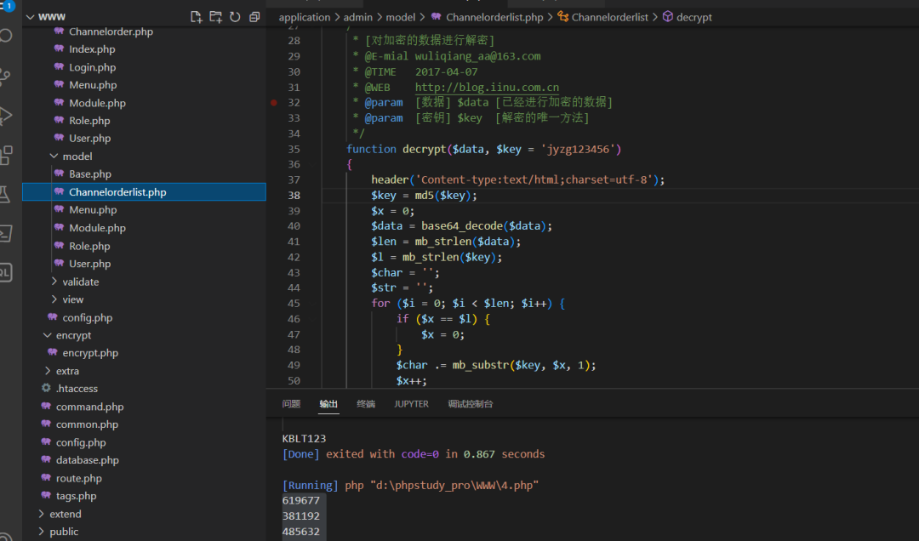Open the JUPYTER panel tab

pyautogui.click(x=412, y=404)
